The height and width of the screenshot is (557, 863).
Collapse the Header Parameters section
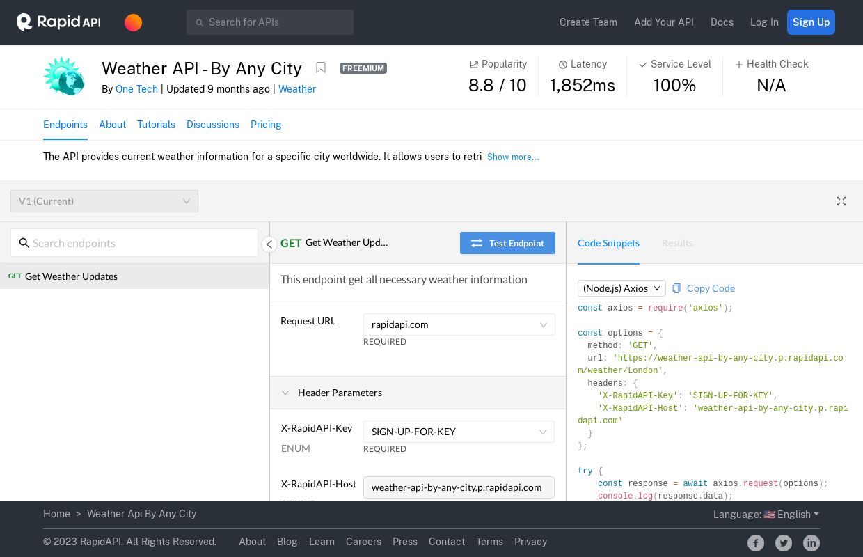418,393
